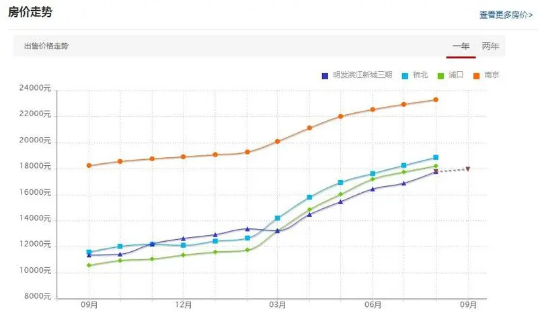538x317 pixels.
Task: Click the 03月 axis label
Action: (278, 305)
